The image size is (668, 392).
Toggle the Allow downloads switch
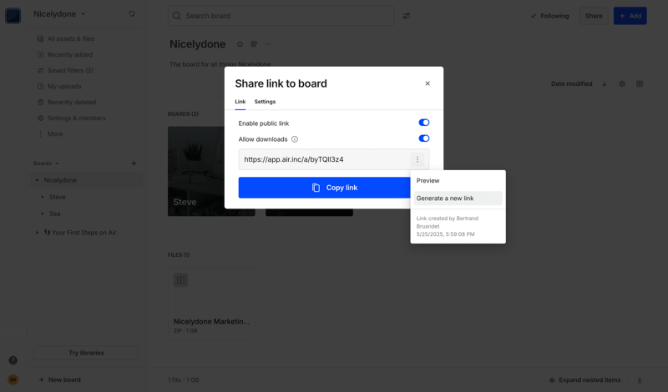pyautogui.click(x=423, y=138)
